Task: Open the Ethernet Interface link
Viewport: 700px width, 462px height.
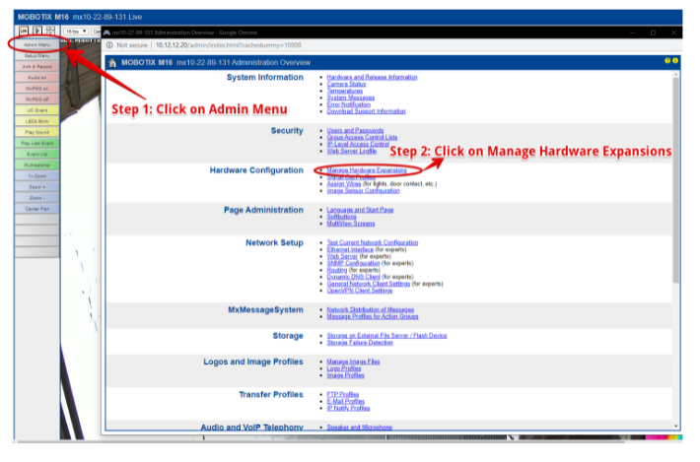Action: coord(350,249)
